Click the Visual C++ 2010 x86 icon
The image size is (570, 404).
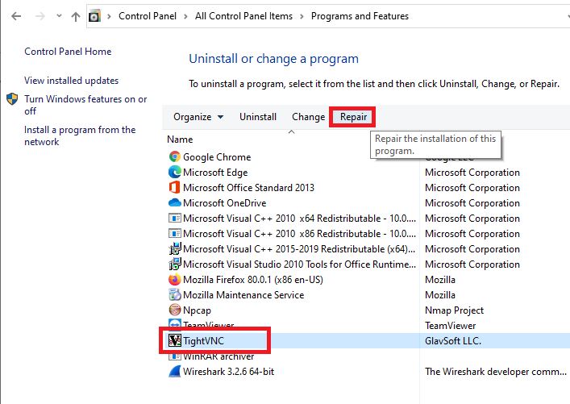(x=174, y=234)
